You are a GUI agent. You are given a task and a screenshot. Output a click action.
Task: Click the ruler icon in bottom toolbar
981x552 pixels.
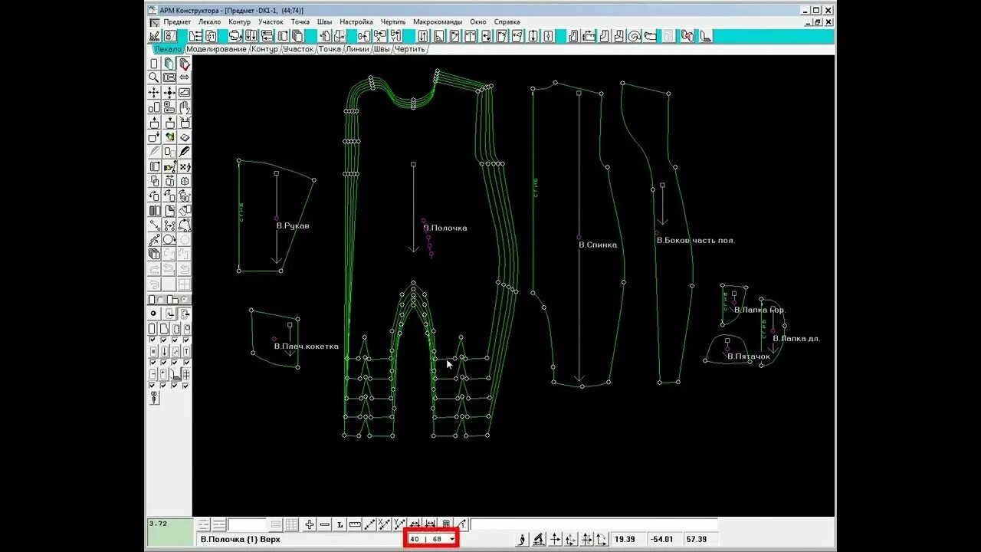[x=354, y=524]
